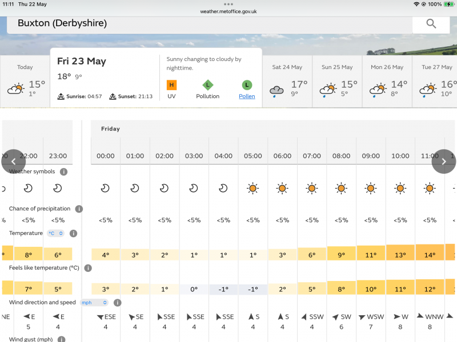Select the Sat 24 May forecast tab
Image resolution: width=457 pixels, height=342 pixels.
click(287, 81)
